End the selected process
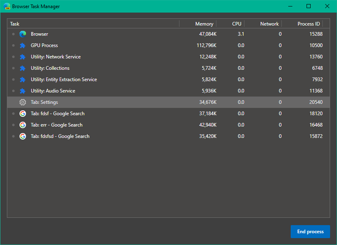 [310, 232]
